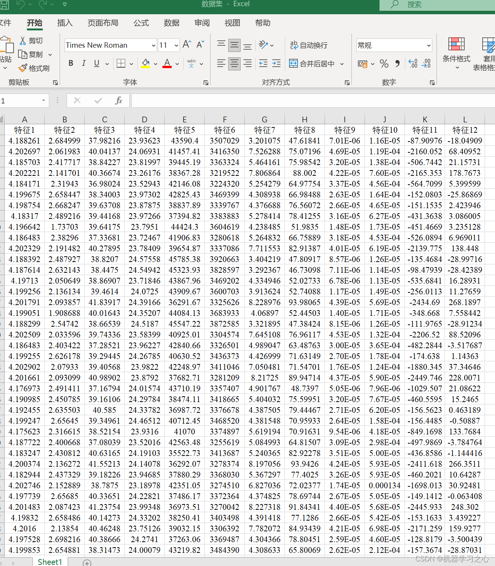Increase decimal places
495x566 pixels.
click(x=413, y=63)
